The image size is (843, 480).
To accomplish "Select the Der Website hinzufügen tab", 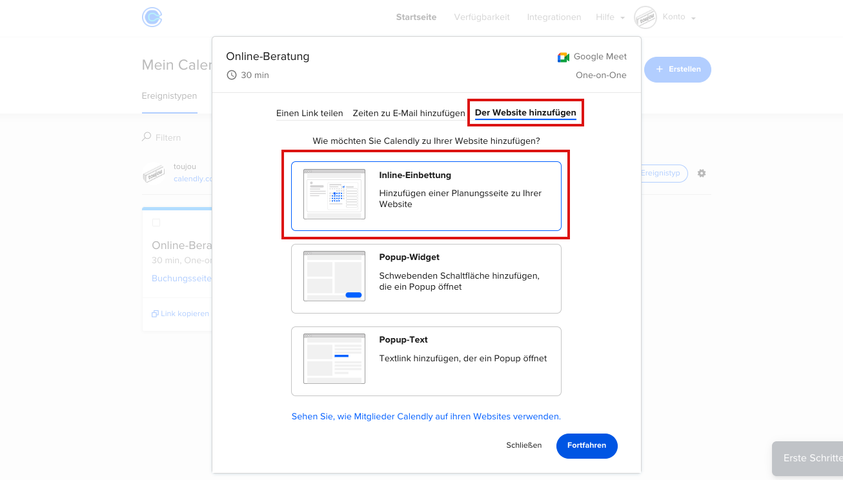I will [x=525, y=113].
